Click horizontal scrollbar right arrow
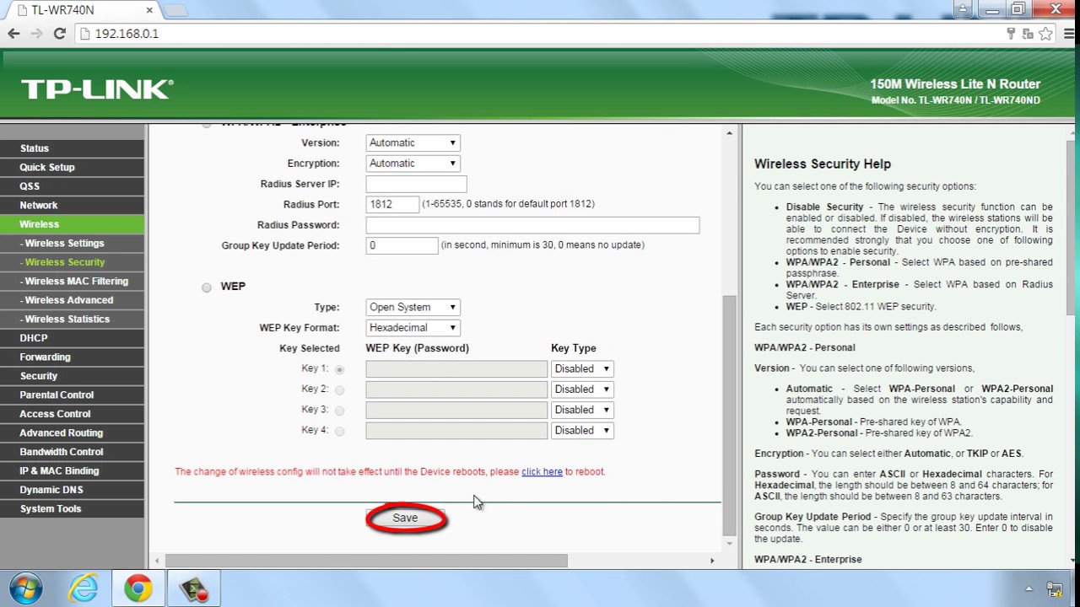Viewport: 1080px width, 607px height. coord(712,561)
